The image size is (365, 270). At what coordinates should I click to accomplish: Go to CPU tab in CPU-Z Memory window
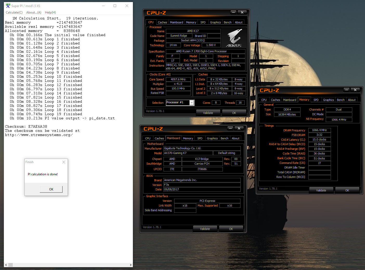264,100
